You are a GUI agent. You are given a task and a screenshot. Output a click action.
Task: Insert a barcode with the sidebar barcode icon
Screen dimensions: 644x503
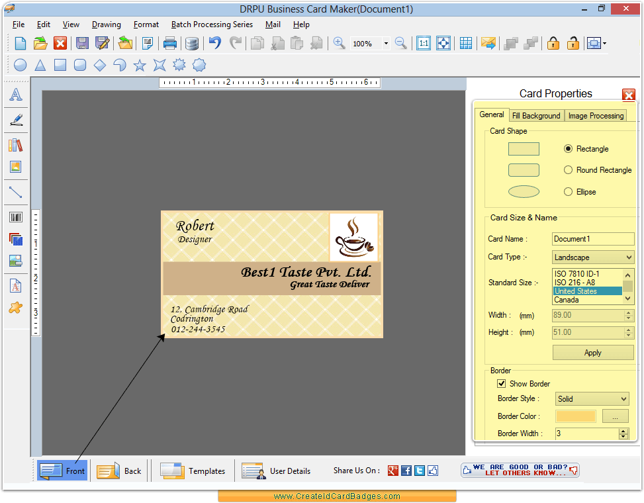click(x=16, y=217)
